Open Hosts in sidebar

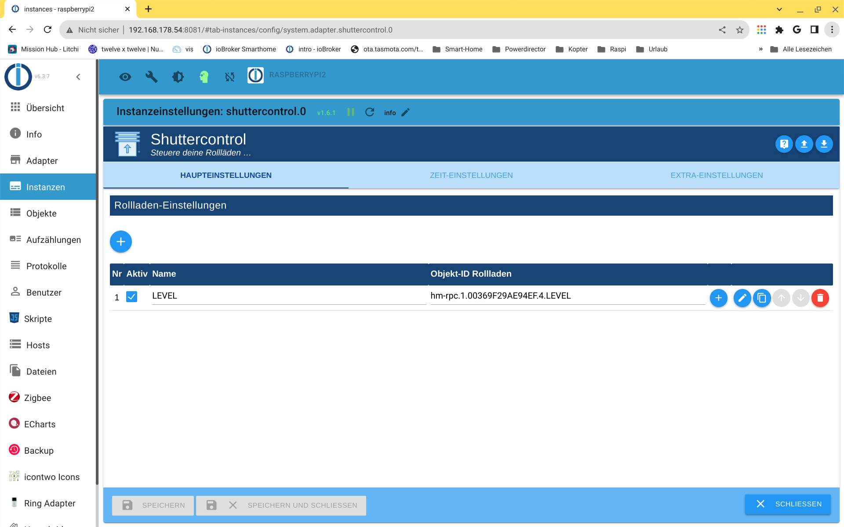coord(48,345)
